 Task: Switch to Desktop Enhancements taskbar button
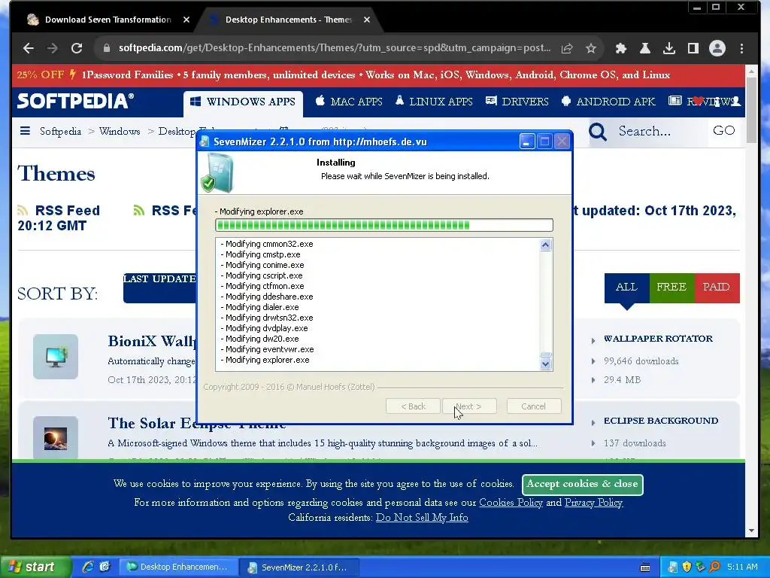(179, 567)
